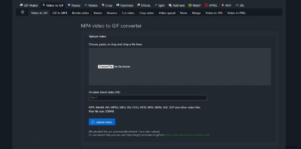The width and height of the screenshot is (301, 149).
Task: Click the green example.com source-video link
Action: (x=187, y=135)
